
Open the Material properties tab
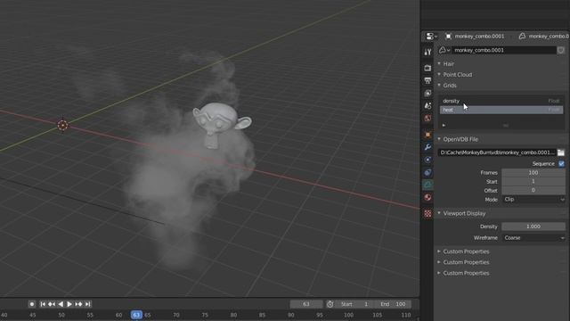pyautogui.click(x=427, y=197)
